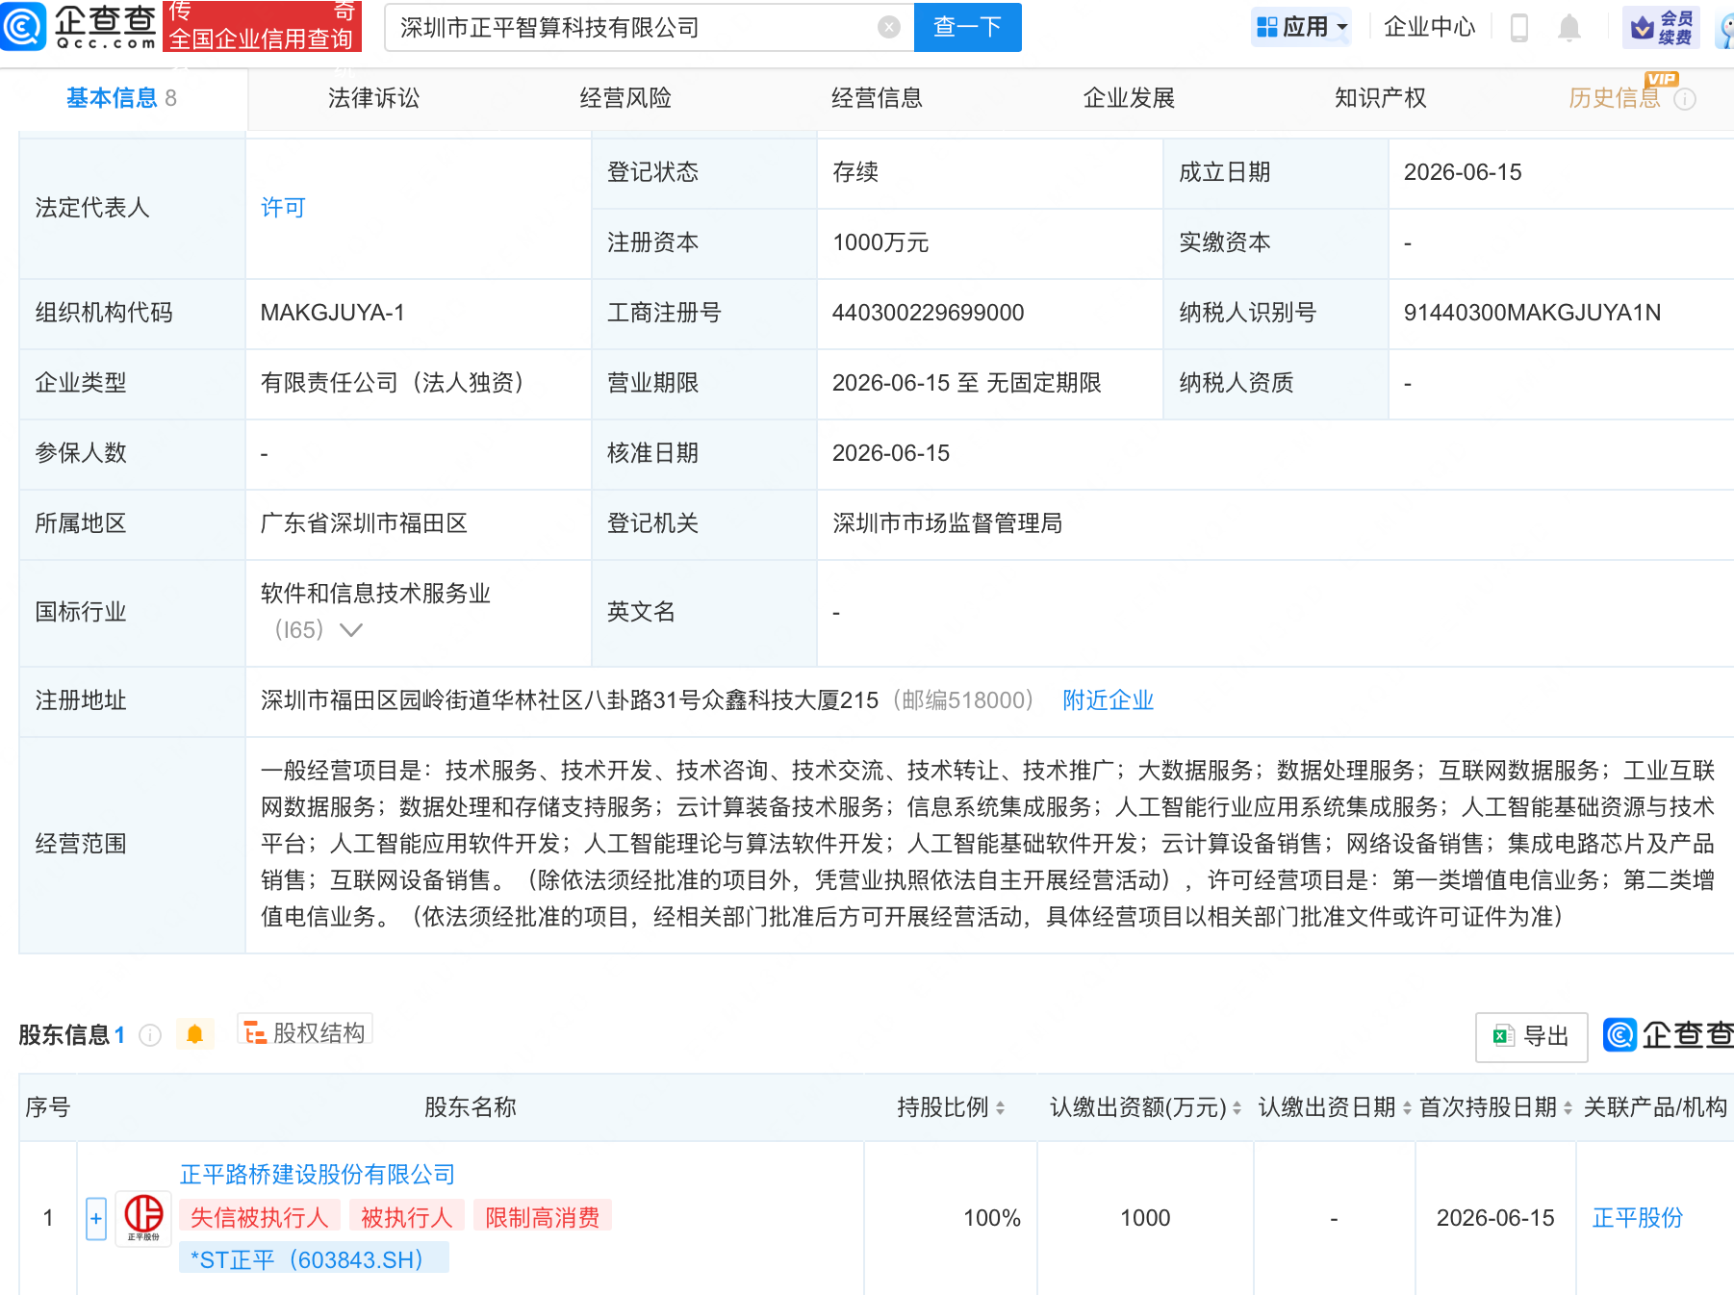Click registered capital value 1000万元
This screenshot has height=1295, width=1734.
coord(880,242)
